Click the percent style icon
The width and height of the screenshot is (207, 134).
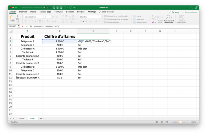click(x=86, y=21)
